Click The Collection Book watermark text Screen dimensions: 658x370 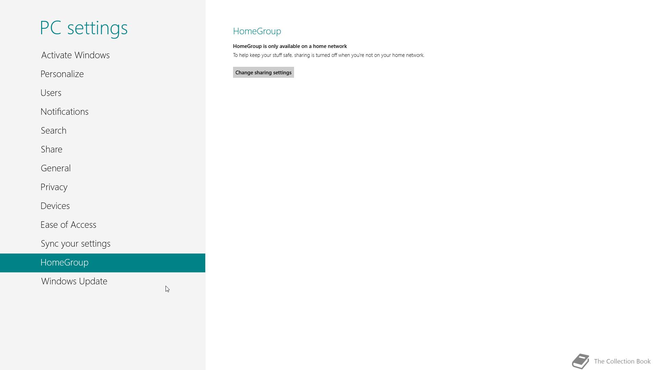point(622,361)
